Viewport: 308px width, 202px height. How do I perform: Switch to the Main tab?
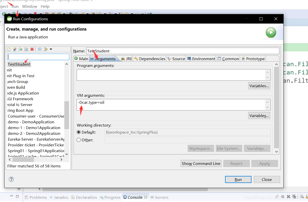coord(81,59)
